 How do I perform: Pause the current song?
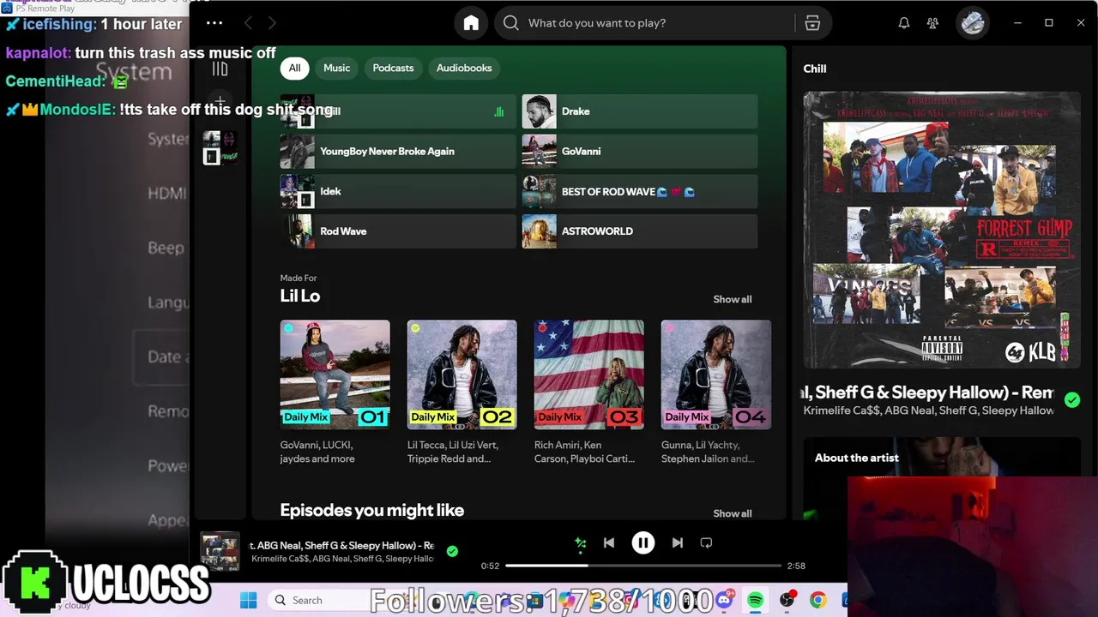643,542
